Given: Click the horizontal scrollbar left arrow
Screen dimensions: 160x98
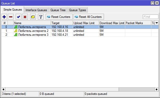Looking at the screenshot, I should (3, 89).
